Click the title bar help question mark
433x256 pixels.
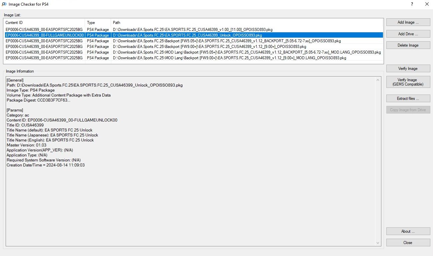click(412, 4)
